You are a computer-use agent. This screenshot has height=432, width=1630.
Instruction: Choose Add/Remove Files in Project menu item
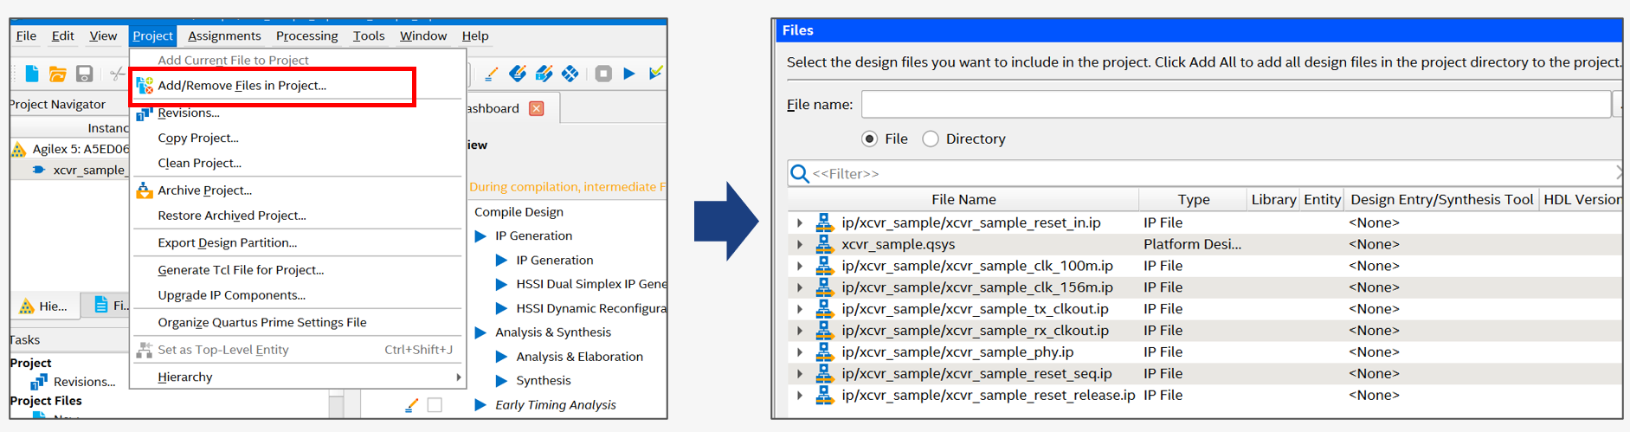click(242, 86)
